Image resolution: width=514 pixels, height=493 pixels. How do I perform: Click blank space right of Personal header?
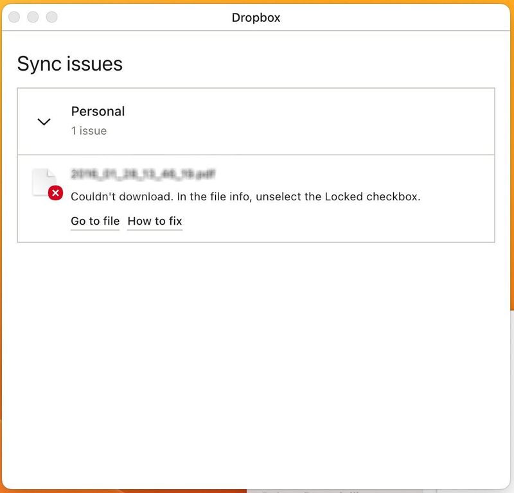(x=321, y=121)
